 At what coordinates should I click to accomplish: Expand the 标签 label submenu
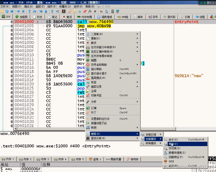(x=112, y=82)
